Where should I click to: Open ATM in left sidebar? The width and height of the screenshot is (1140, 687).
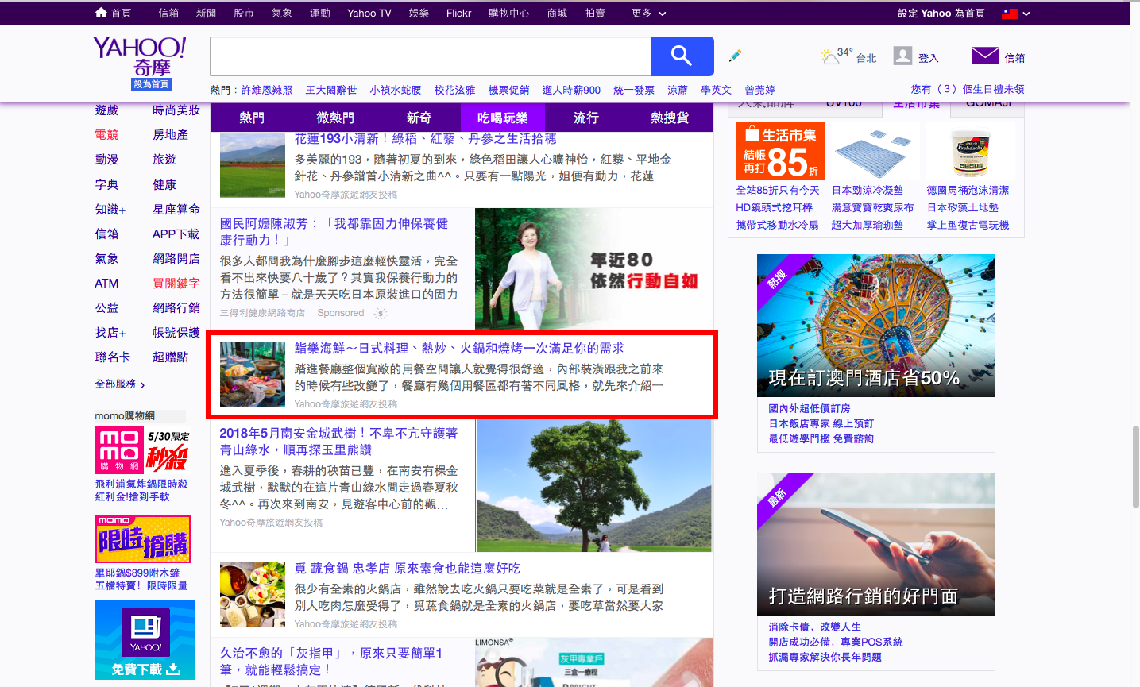pos(106,283)
